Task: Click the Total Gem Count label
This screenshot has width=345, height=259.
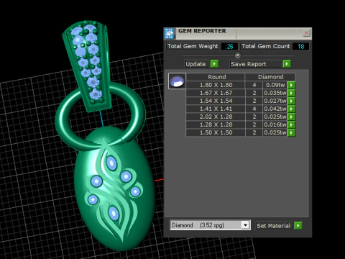Action: click(x=266, y=46)
